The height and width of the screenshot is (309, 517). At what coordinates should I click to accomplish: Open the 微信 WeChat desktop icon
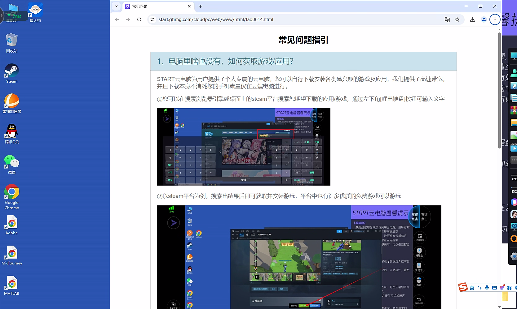[x=12, y=164]
